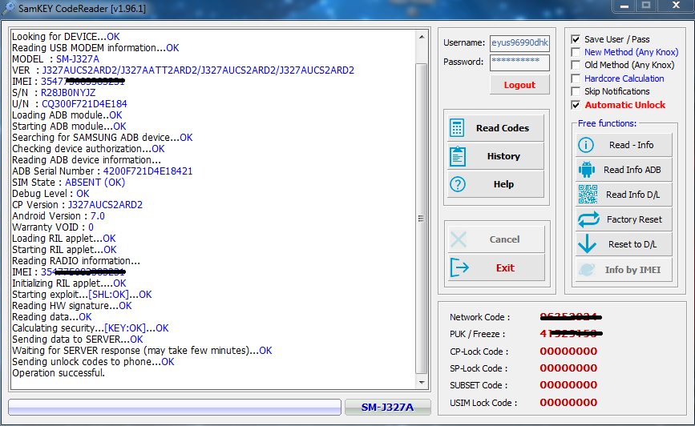
Task: Click the Info by IMEI button text
Action: (x=633, y=270)
